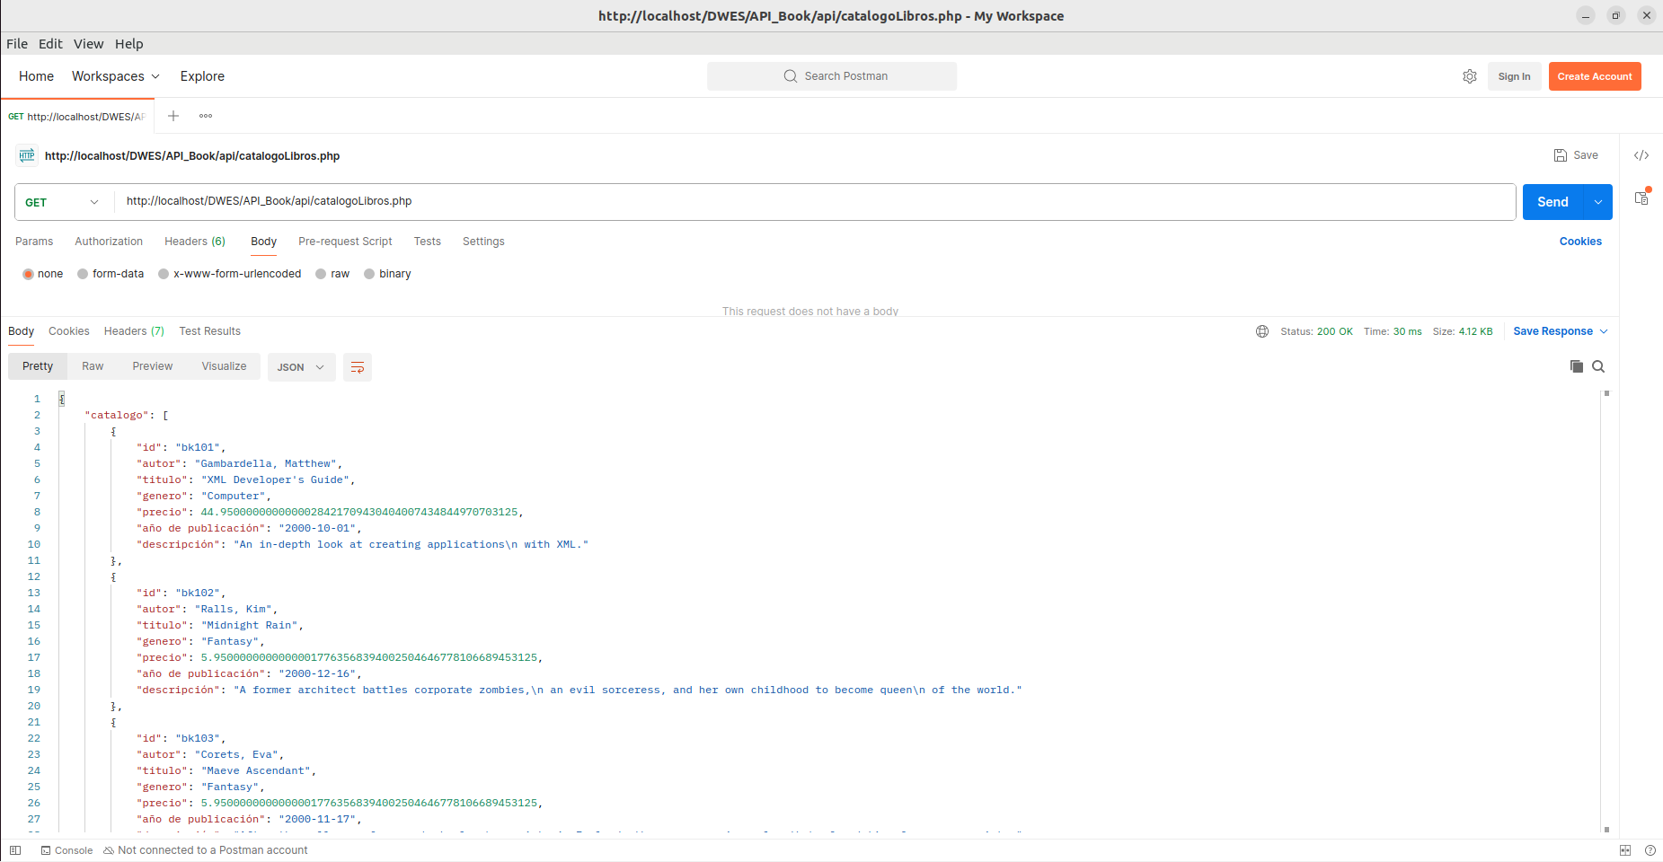Screen dimensions: 1663x862
Task: Open the right sidebar info panel icon
Action: pos(1641,198)
